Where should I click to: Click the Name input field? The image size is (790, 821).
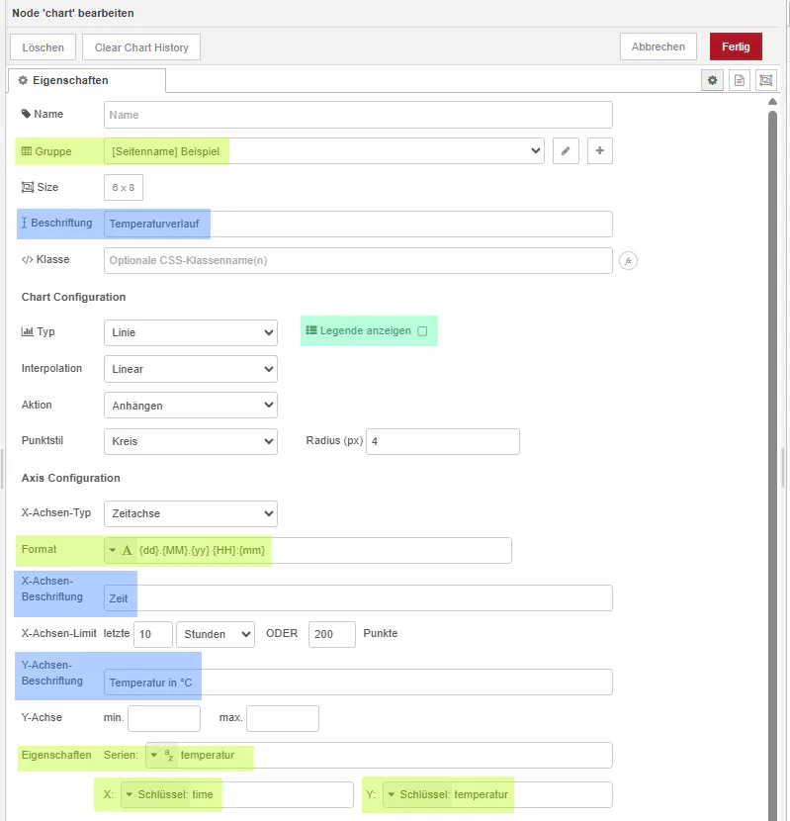click(358, 115)
